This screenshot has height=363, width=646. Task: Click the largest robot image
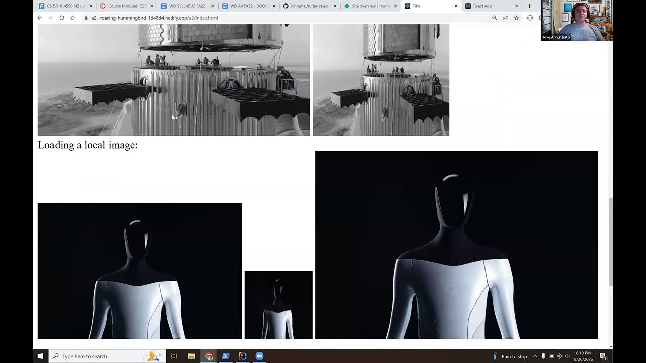tap(457, 245)
